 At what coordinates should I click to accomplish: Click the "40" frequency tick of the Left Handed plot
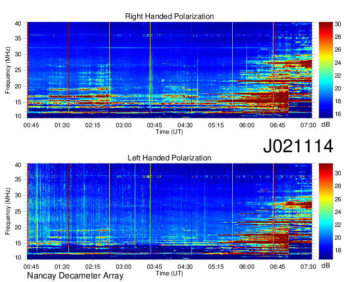pyautogui.click(x=18, y=165)
